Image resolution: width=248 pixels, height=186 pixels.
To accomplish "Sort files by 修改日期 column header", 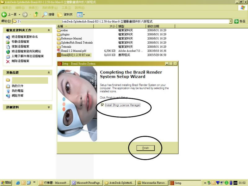I will tap(161, 26).
